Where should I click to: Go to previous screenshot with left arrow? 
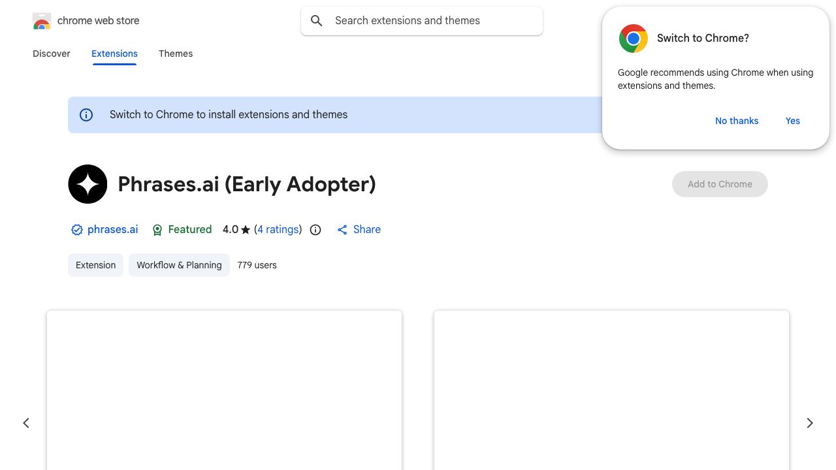click(26, 423)
